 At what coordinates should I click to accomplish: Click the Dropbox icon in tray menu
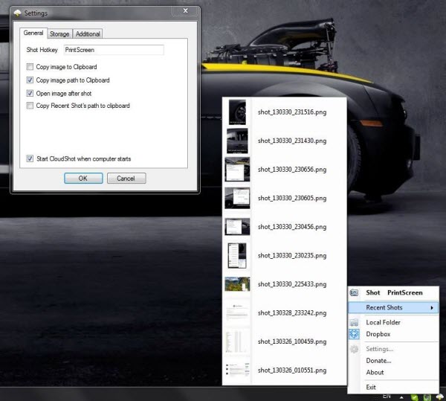pyautogui.click(x=355, y=334)
